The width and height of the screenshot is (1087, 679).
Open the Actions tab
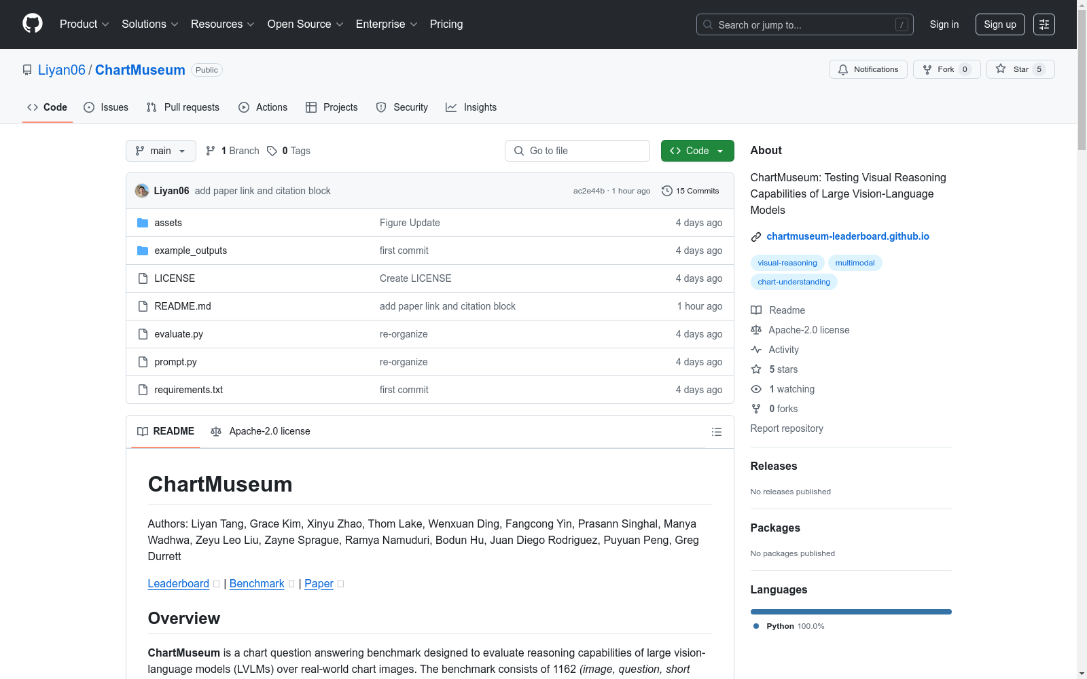coord(263,107)
